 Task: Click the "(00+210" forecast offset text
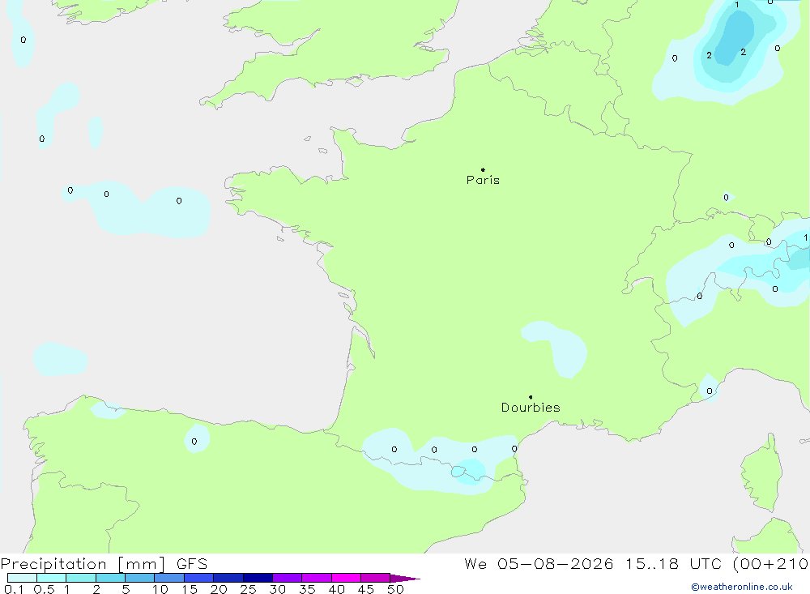tap(770, 564)
